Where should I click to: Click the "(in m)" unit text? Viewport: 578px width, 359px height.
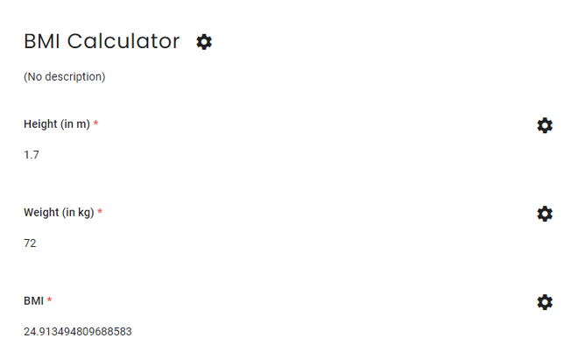click(x=75, y=124)
